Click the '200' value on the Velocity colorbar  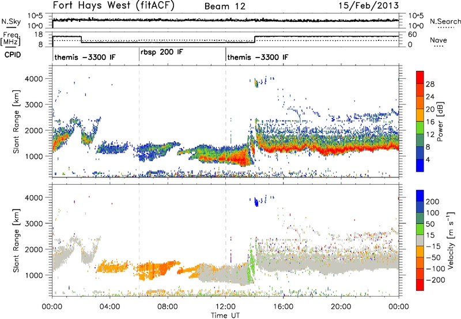(x=433, y=202)
